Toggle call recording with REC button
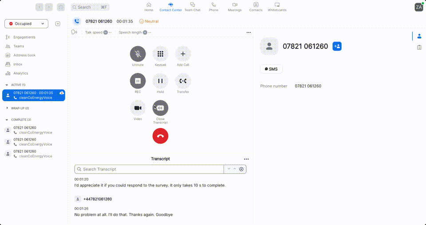 click(138, 81)
